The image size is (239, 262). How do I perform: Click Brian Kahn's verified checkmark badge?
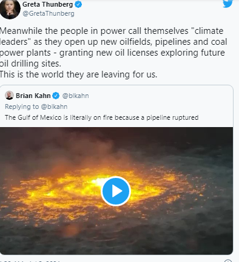56,96
